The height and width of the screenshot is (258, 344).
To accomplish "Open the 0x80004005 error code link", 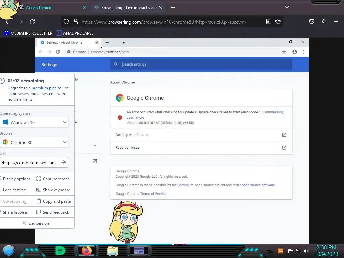I will click(272, 112).
